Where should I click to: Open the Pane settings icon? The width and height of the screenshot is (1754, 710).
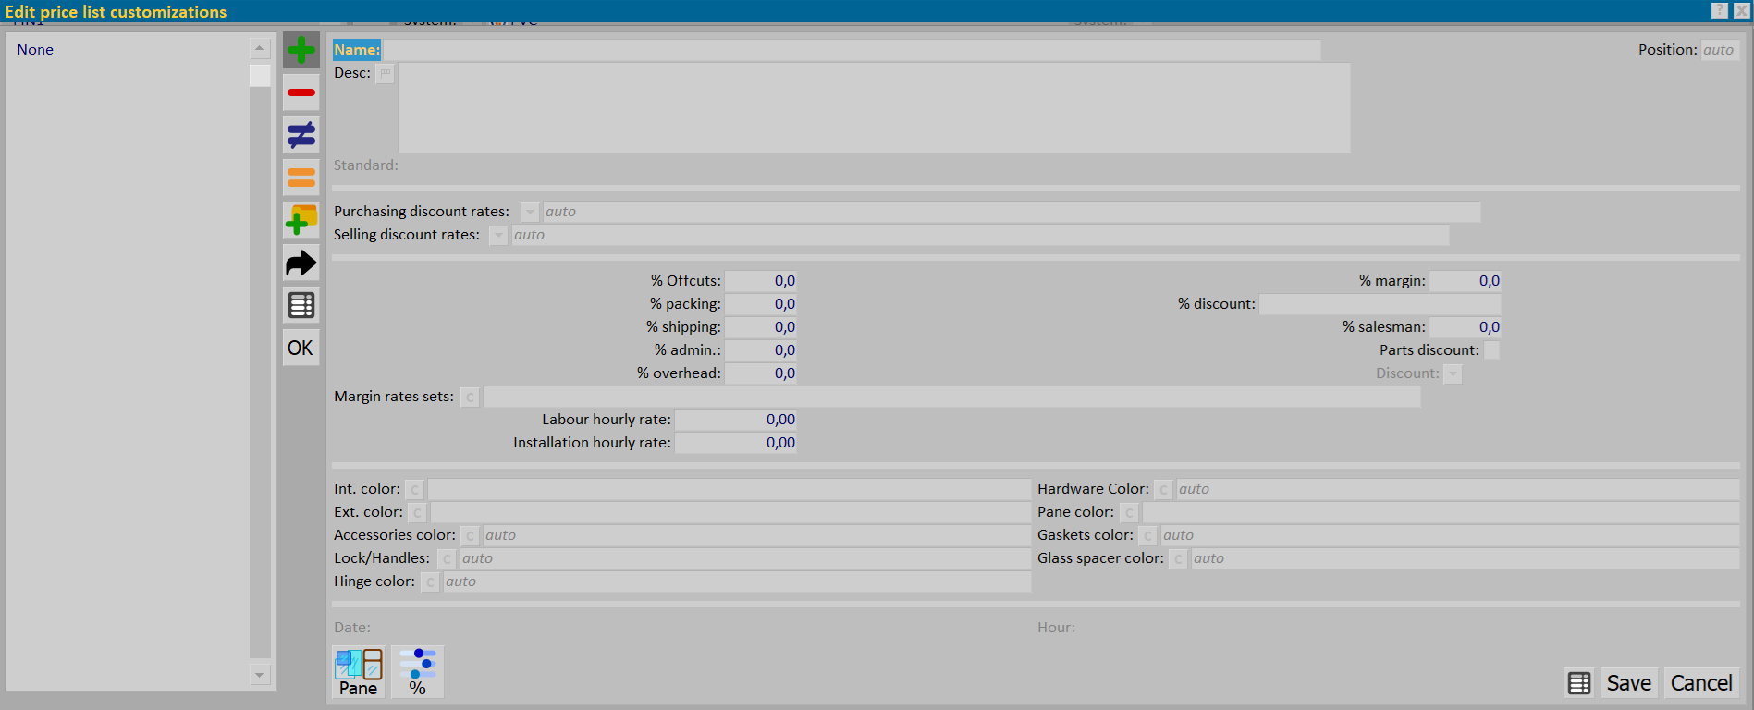coord(359,672)
